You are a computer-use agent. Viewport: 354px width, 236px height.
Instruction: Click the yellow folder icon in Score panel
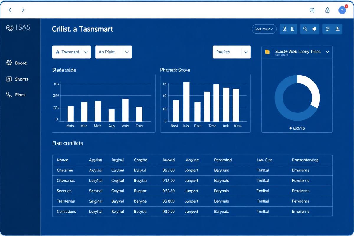[267, 52]
